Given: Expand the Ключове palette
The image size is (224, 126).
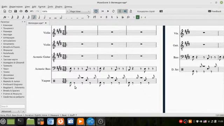Looking at the screenshot, I should [x=8, y=25].
